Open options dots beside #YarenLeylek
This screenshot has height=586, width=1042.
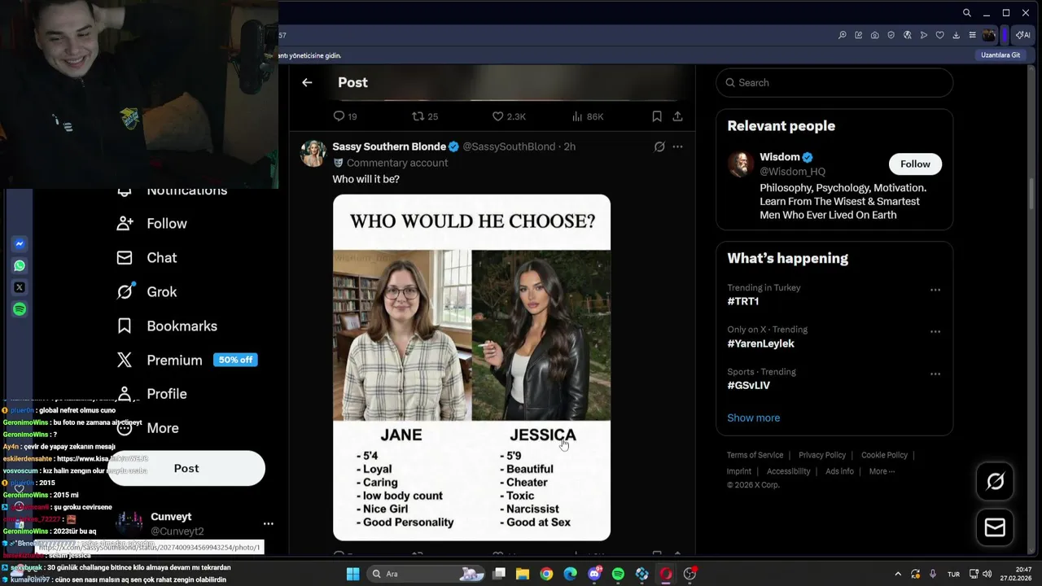935,332
